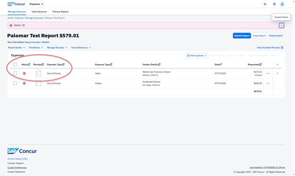The width and height of the screenshot is (295, 176).
Task: Open more actions menu for Airfare row
Action: [x=268, y=83]
